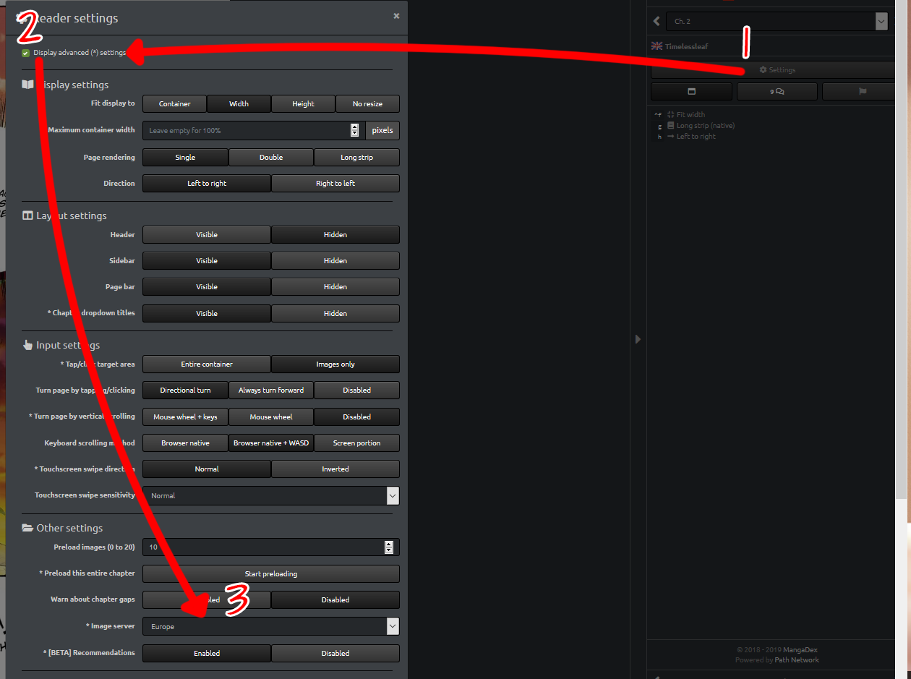Set Fit display to Container
The image size is (911, 679).
pos(174,103)
